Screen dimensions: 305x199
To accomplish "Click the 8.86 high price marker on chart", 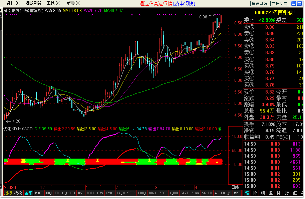I will pos(203,17).
